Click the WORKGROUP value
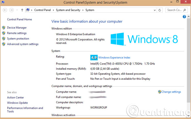 tap(99, 108)
